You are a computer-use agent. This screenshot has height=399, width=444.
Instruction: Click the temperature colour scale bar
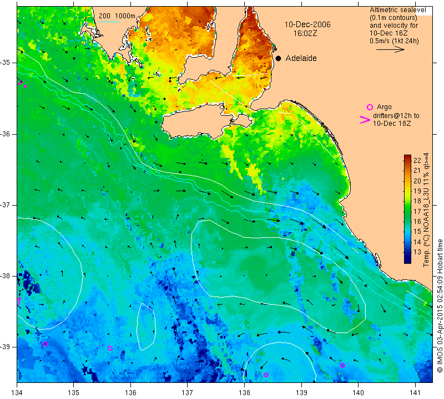pyautogui.click(x=407, y=209)
